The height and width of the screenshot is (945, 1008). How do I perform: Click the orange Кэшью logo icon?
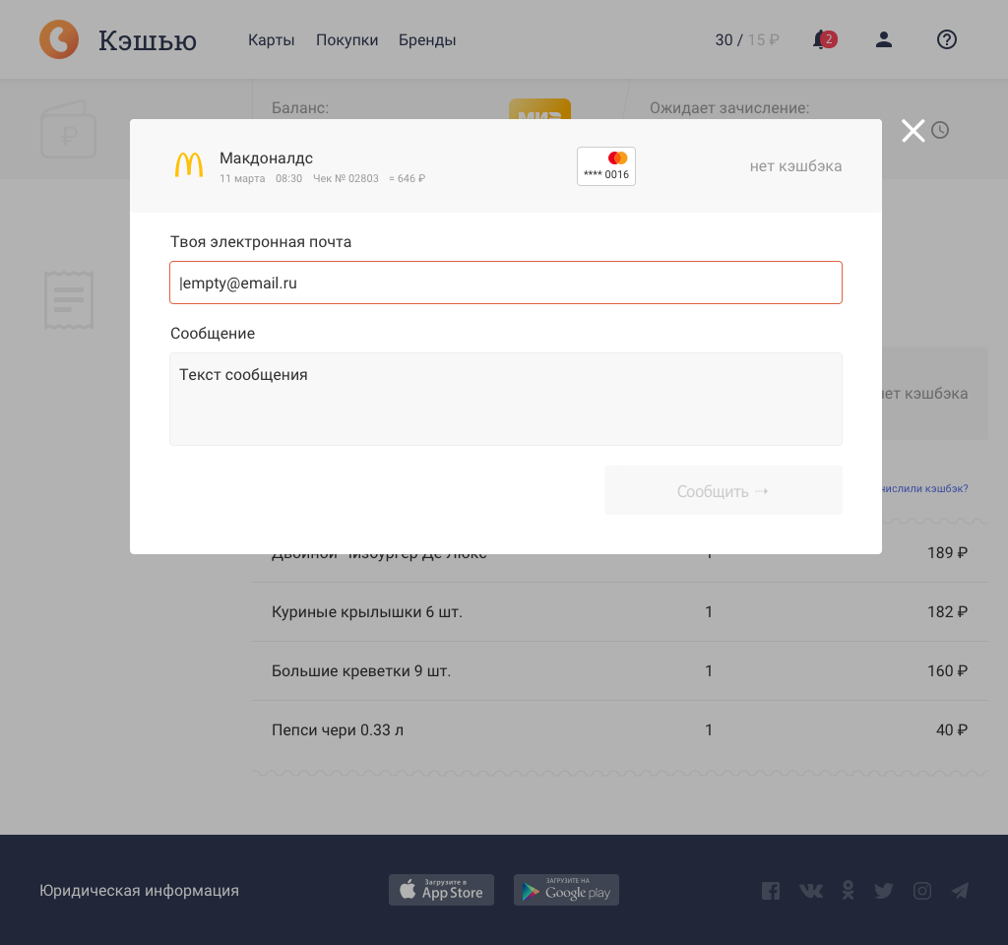point(59,39)
